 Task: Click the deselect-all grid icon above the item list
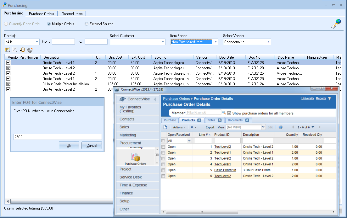[x=15, y=50]
